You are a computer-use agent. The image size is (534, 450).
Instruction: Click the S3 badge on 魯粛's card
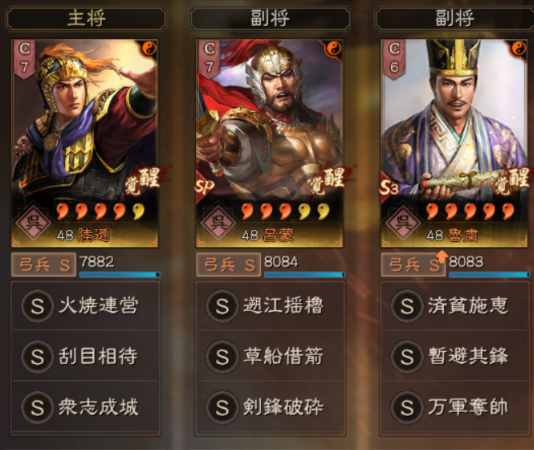coord(389,187)
